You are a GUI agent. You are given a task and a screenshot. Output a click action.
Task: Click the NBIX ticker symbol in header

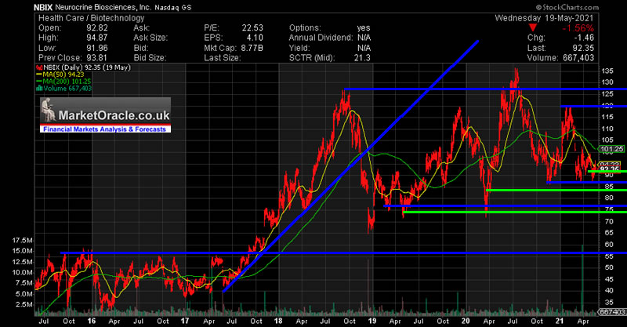(x=18, y=5)
